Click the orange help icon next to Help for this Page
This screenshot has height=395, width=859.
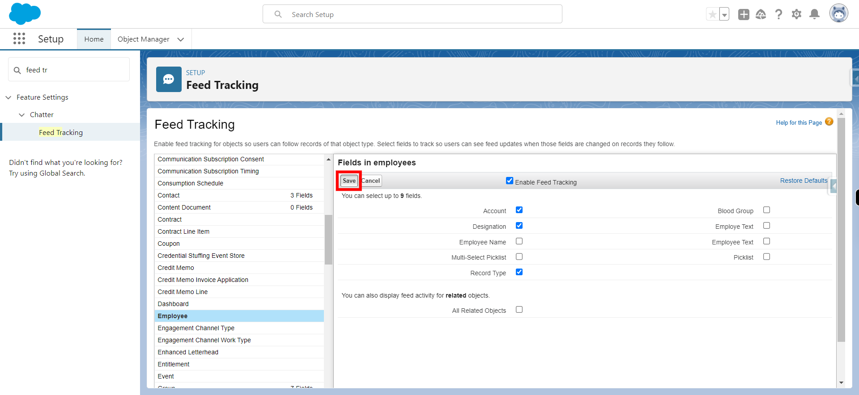point(829,122)
